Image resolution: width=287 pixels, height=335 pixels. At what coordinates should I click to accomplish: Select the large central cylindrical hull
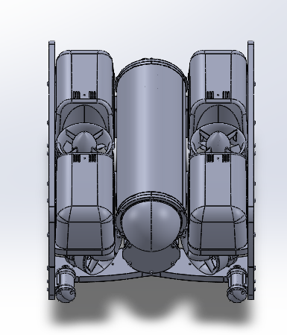151,129
